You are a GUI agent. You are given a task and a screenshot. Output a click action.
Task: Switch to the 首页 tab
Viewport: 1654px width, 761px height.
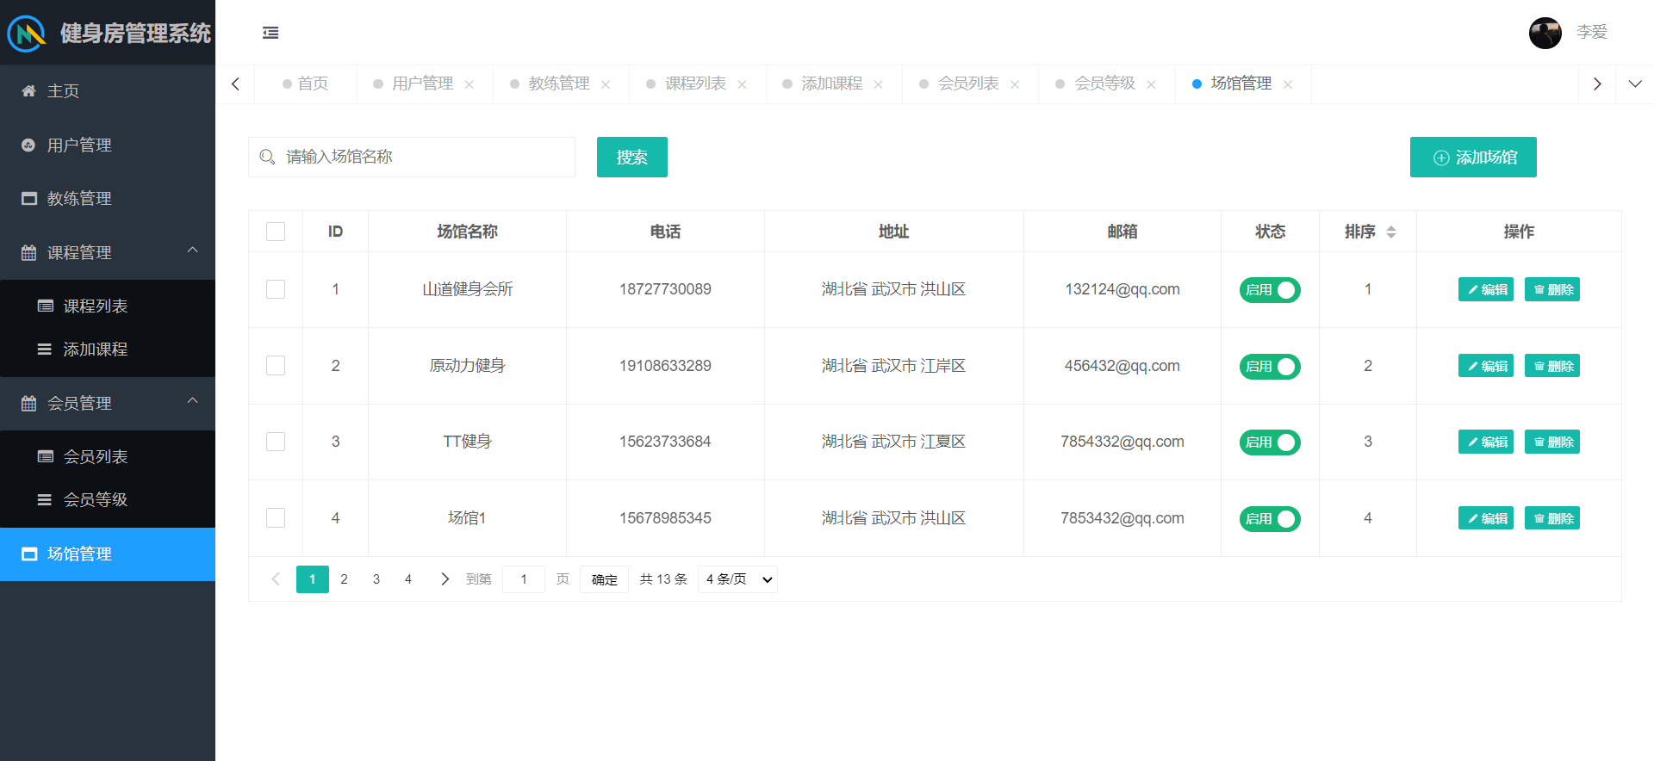coord(306,84)
